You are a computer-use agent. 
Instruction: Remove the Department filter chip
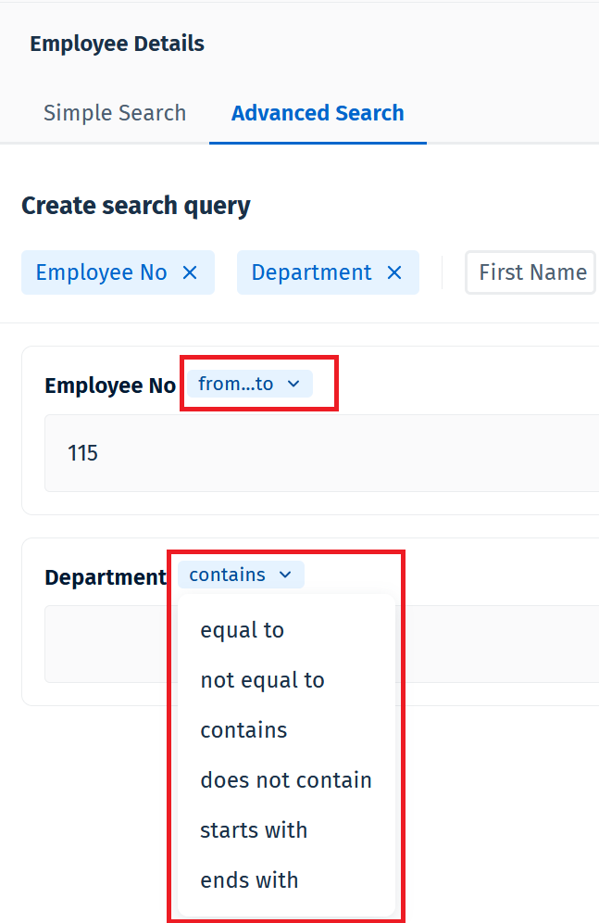coord(394,272)
